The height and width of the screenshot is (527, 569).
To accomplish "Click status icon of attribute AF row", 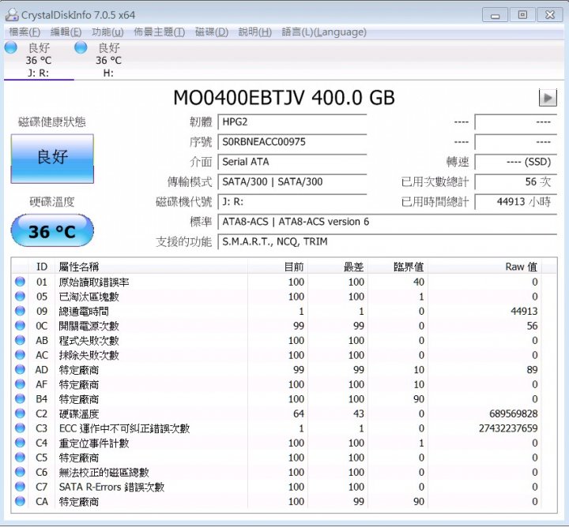I will [x=20, y=384].
